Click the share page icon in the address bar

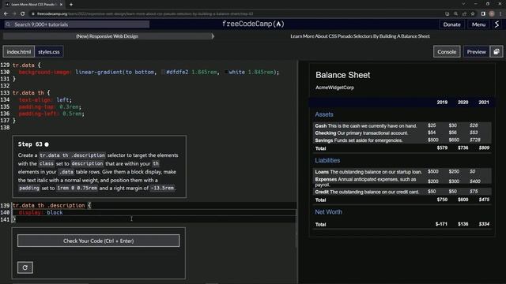coord(464,14)
